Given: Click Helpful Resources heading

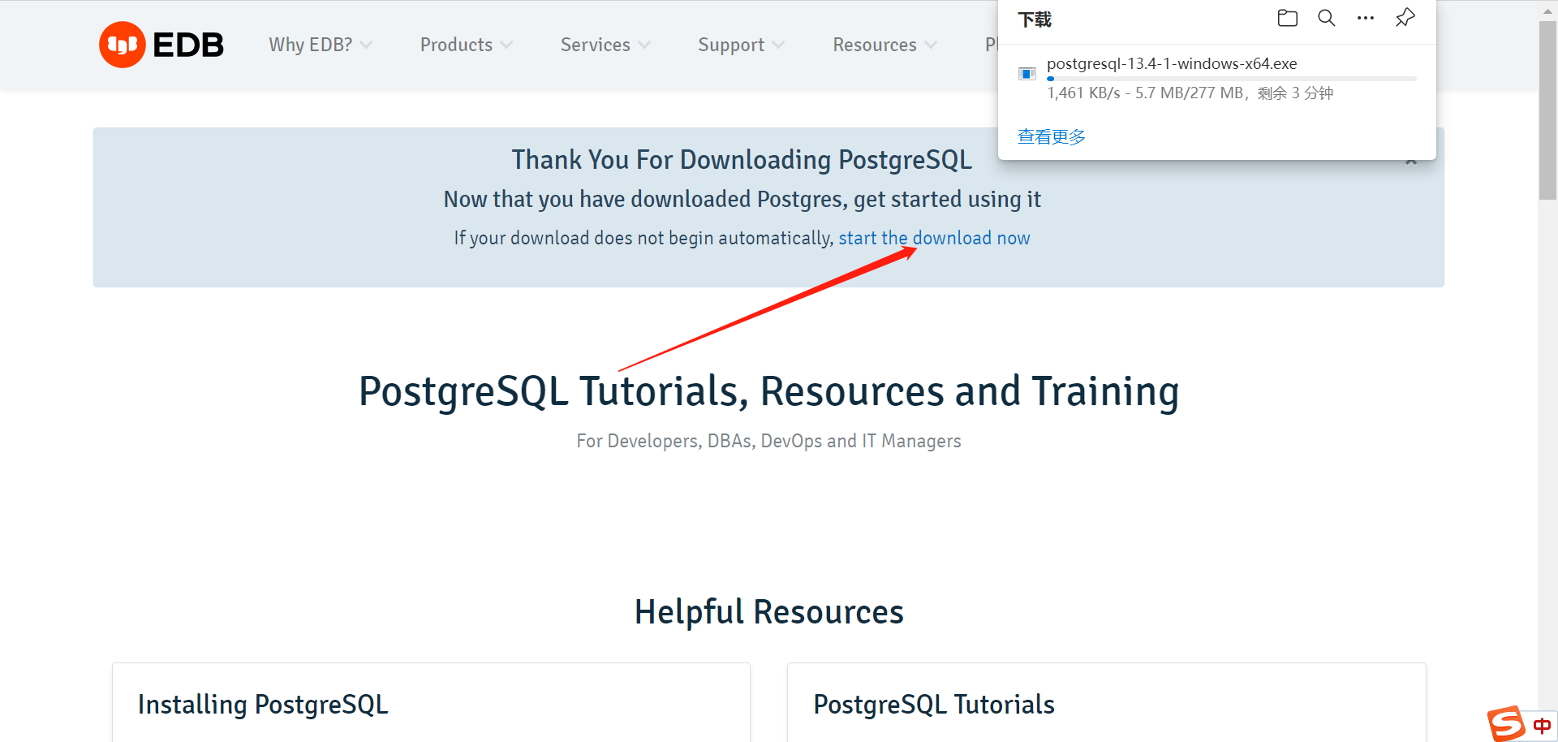Looking at the screenshot, I should point(769,611).
